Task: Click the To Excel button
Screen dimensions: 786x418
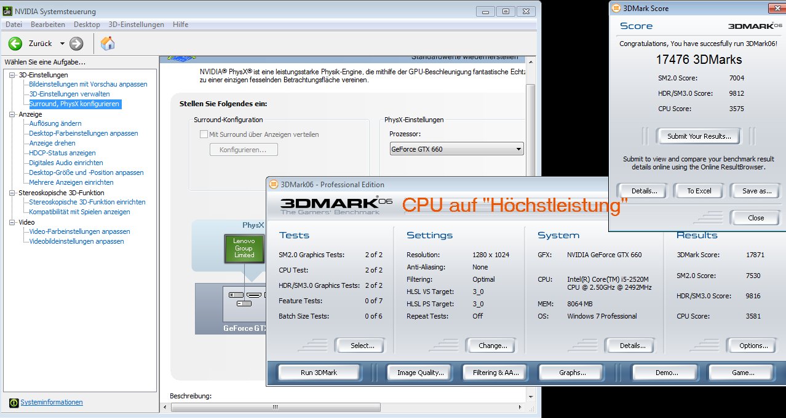Action: click(x=699, y=191)
